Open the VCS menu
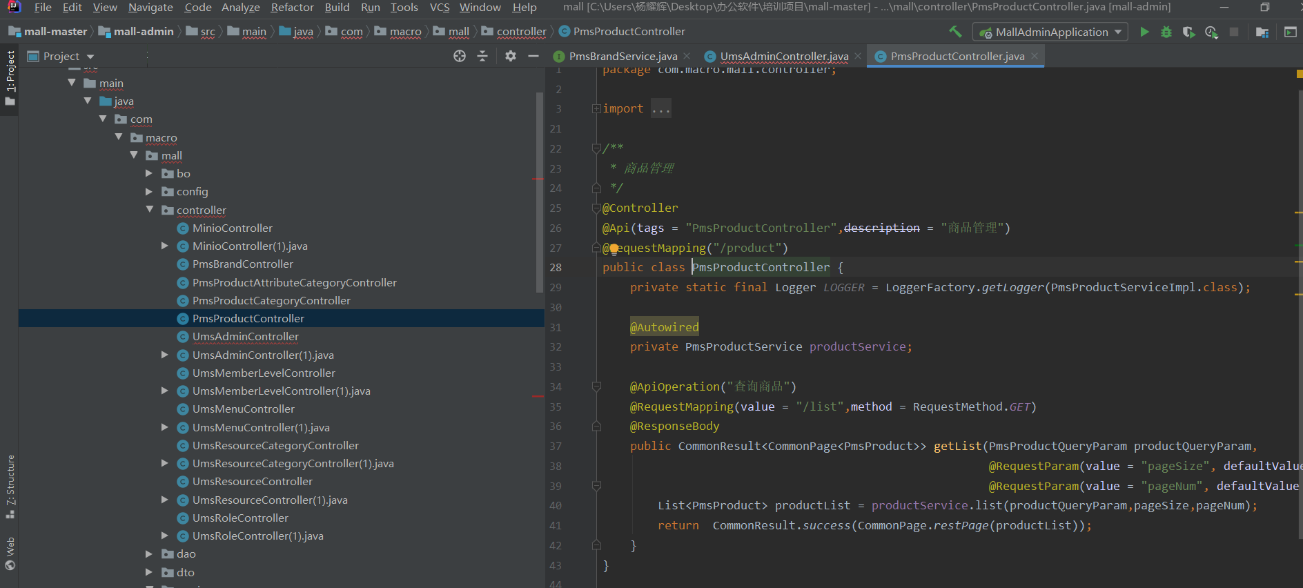The height and width of the screenshot is (588, 1303). point(440,7)
